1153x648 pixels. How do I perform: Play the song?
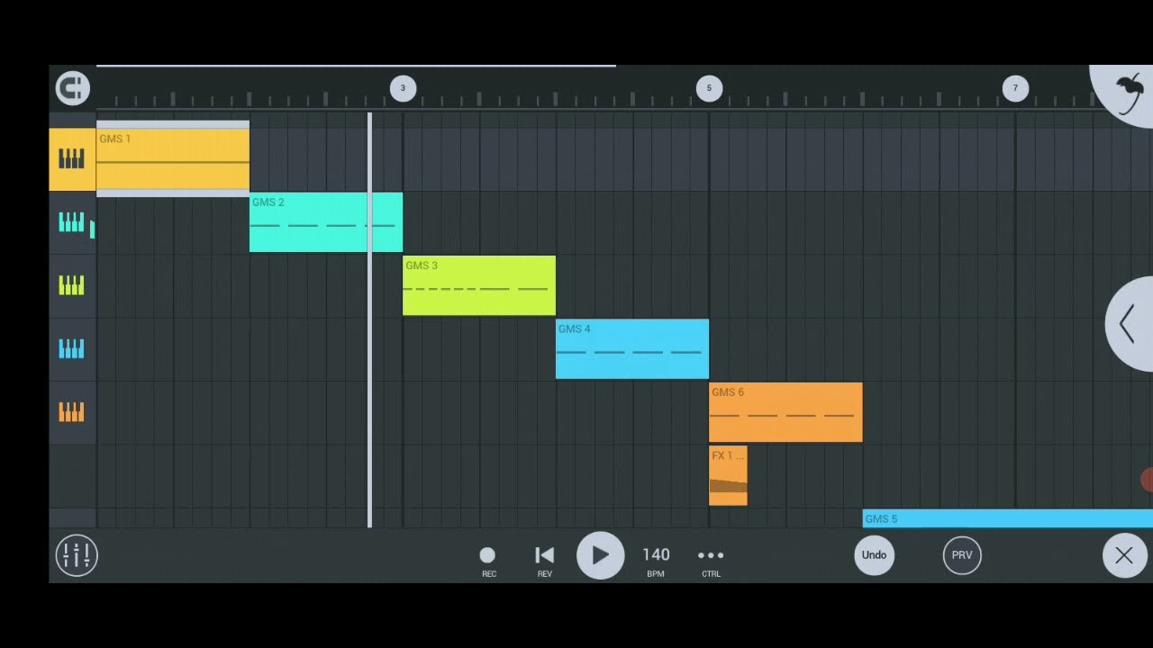(x=600, y=555)
